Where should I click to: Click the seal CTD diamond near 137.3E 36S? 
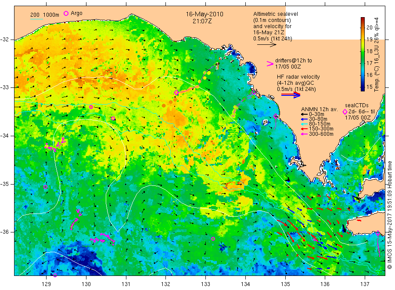coord(377,233)
